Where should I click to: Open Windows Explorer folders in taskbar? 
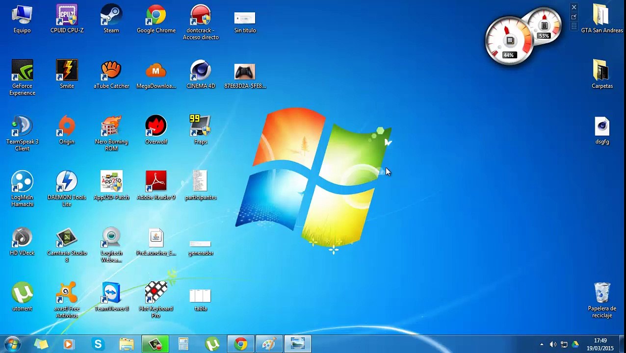(x=41, y=344)
